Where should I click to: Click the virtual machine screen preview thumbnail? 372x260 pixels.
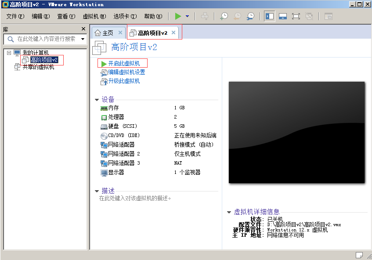(x=296, y=132)
